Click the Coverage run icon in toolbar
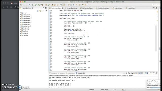This screenshot has width=162, height=91. [x=39, y=5]
